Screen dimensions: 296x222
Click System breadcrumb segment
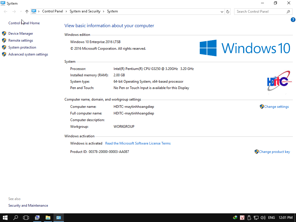click(112, 11)
